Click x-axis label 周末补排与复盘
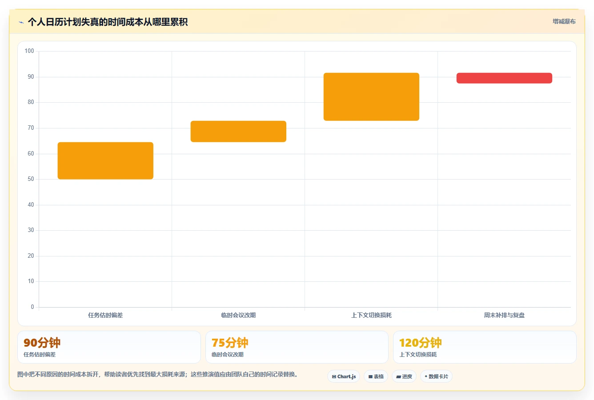Screen dimensions: 594x400 tap(504, 315)
